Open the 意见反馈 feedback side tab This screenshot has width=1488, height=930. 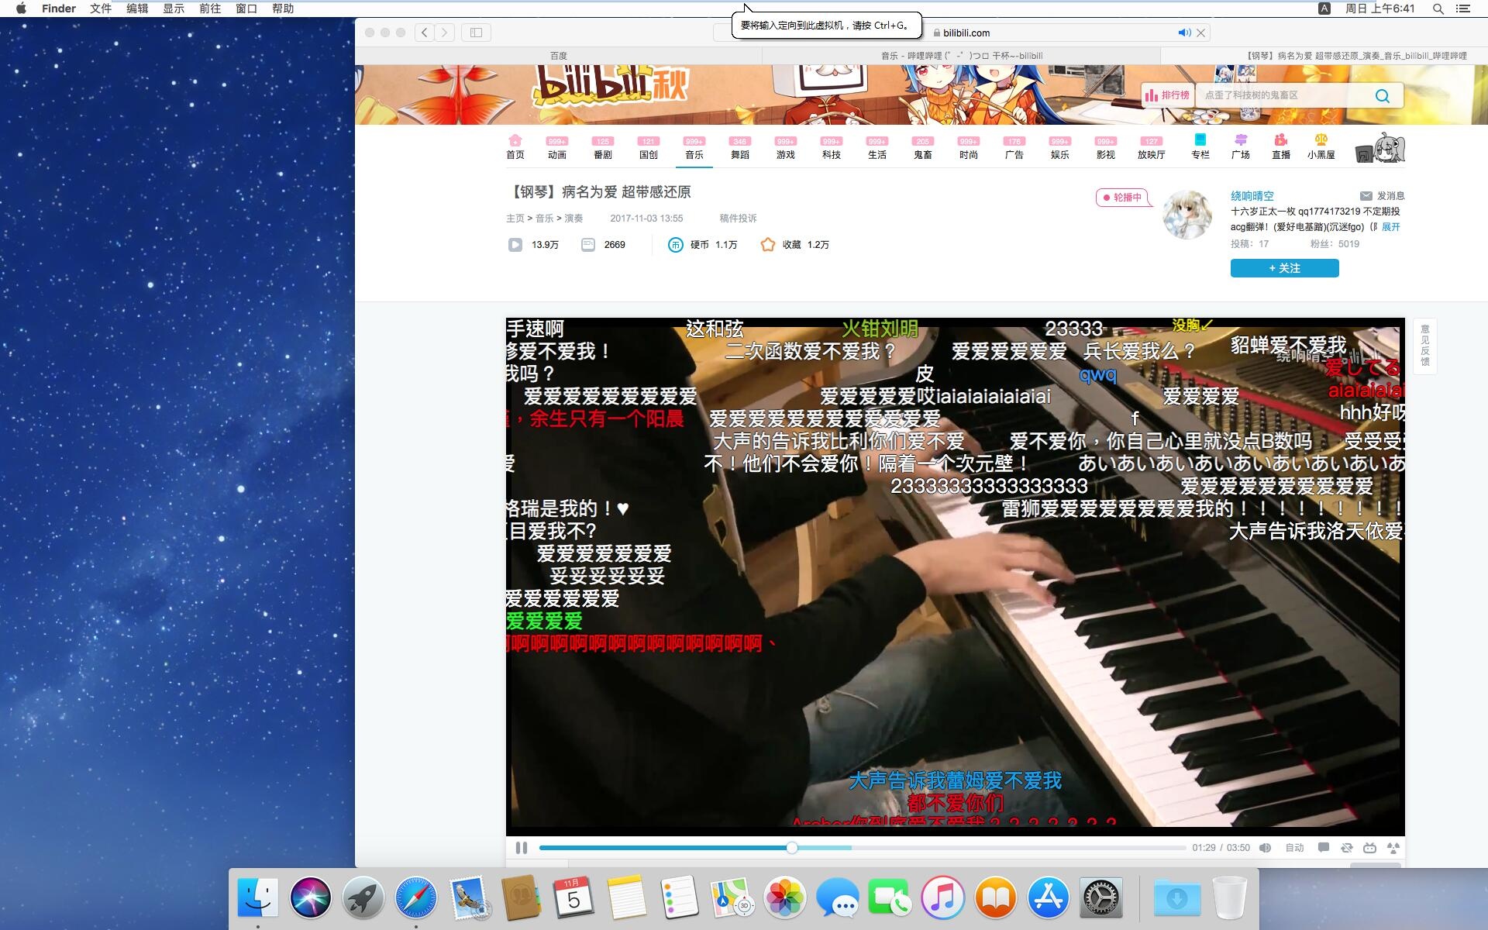1424,346
